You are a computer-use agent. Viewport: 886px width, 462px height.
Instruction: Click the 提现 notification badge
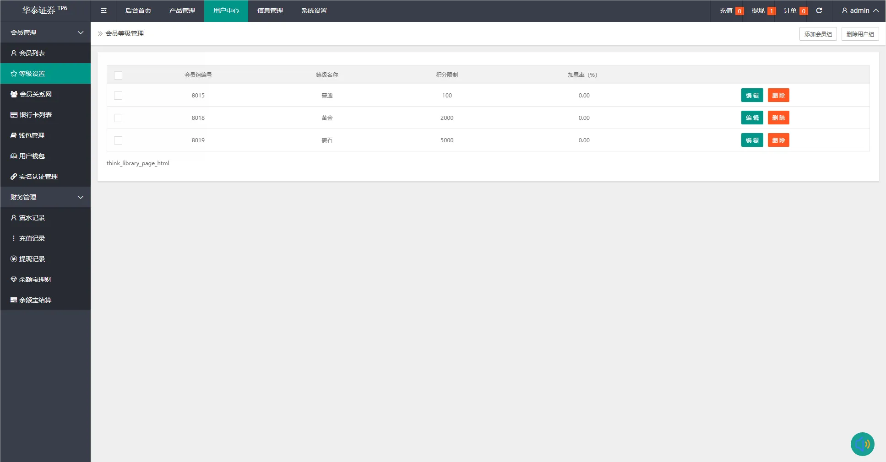pos(771,11)
